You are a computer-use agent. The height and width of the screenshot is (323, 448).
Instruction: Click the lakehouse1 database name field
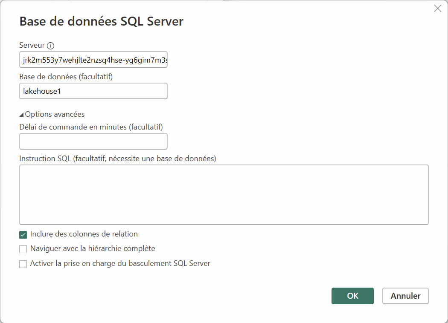[x=93, y=91]
